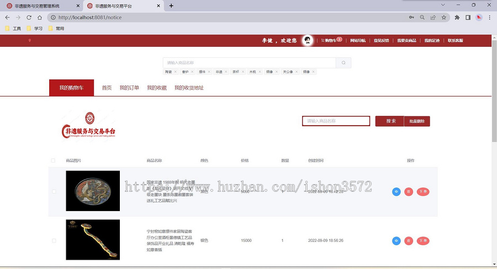The image size is (497, 269).
Task: Click the red 搜索 button
Action: [390, 121]
